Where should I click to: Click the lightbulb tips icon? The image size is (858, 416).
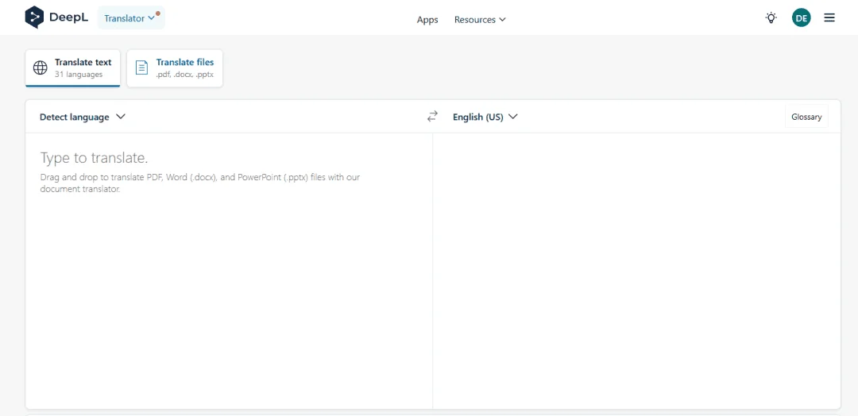[x=771, y=18]
